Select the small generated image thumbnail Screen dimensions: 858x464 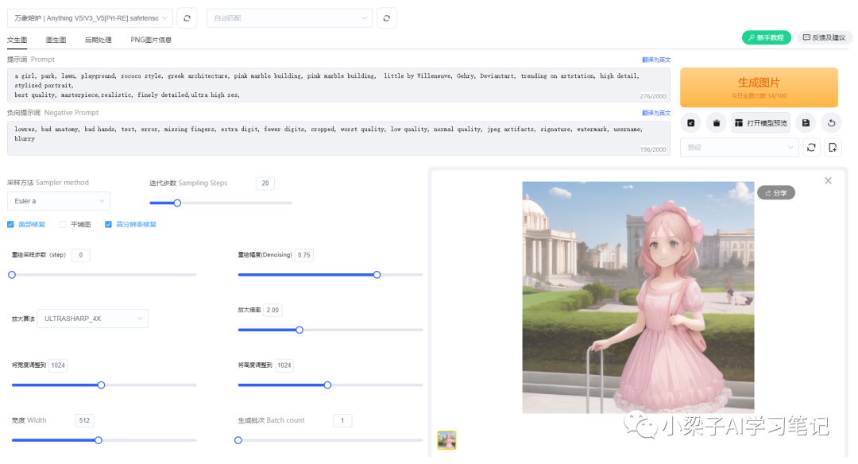click(x=446, y=440)
